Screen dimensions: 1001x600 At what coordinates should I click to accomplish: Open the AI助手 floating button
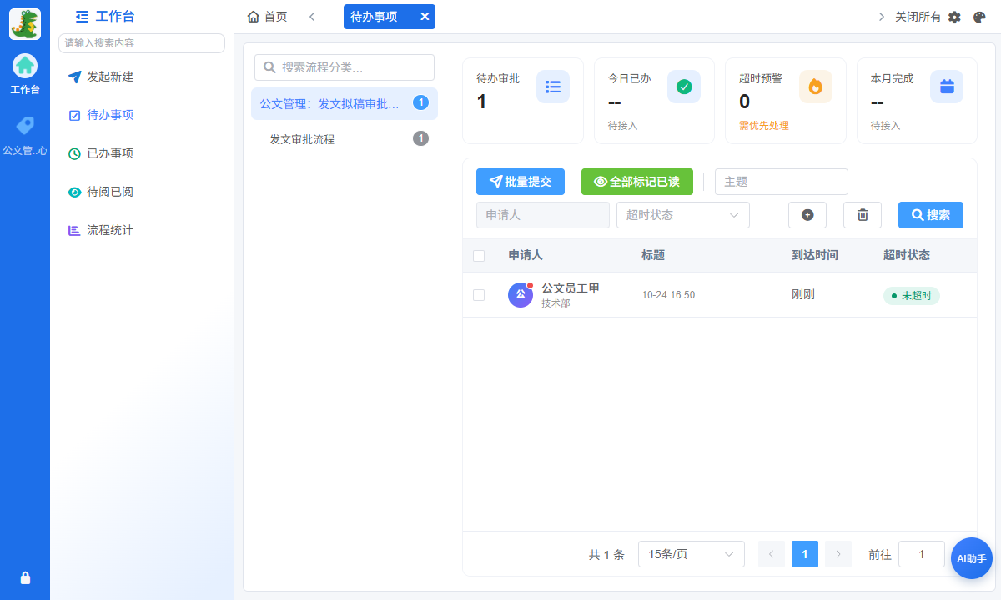(972, 558)
